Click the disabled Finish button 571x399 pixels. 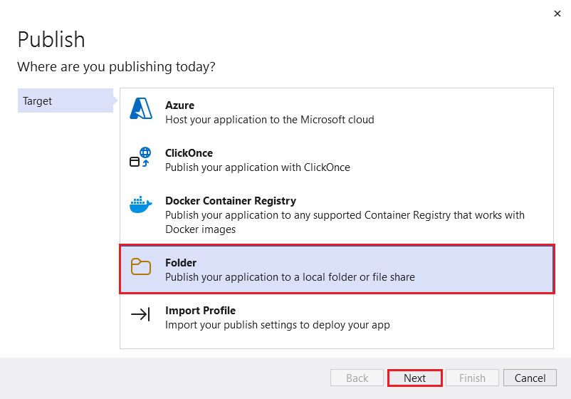tap(472, 378)
